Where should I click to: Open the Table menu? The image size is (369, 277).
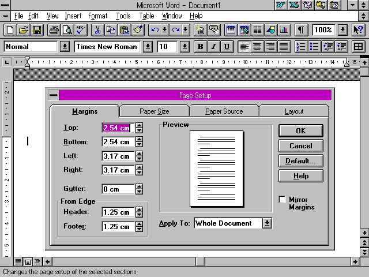coord(146,16)
